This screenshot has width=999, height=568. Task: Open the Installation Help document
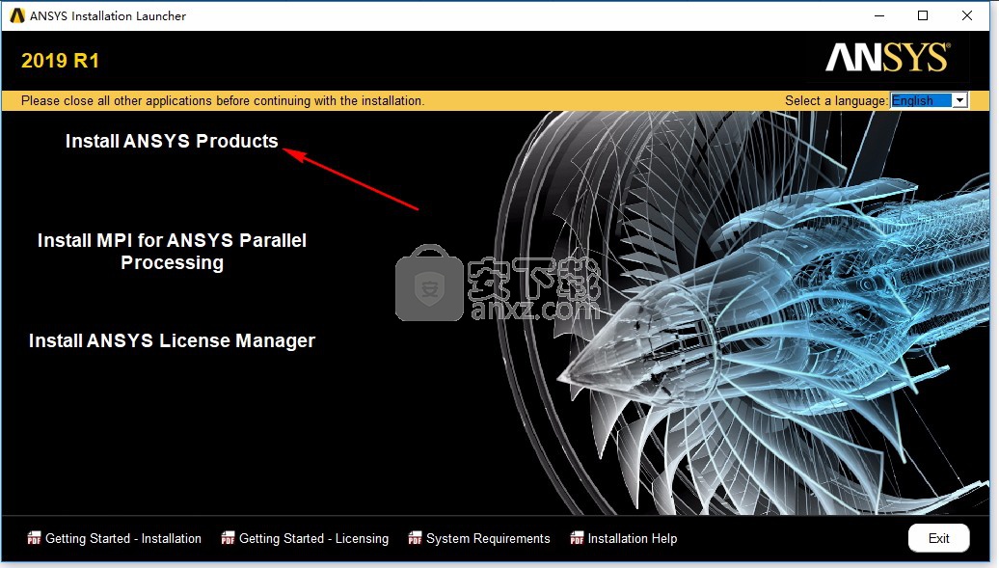(x=632, y=539)
